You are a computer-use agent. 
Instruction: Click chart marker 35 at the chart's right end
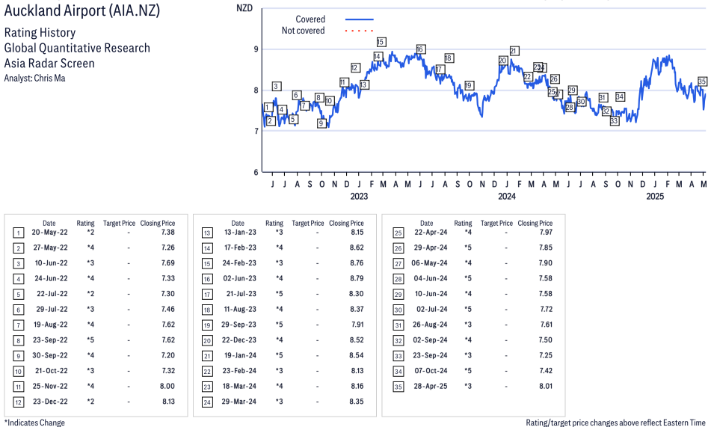click(x=702, y=82)
